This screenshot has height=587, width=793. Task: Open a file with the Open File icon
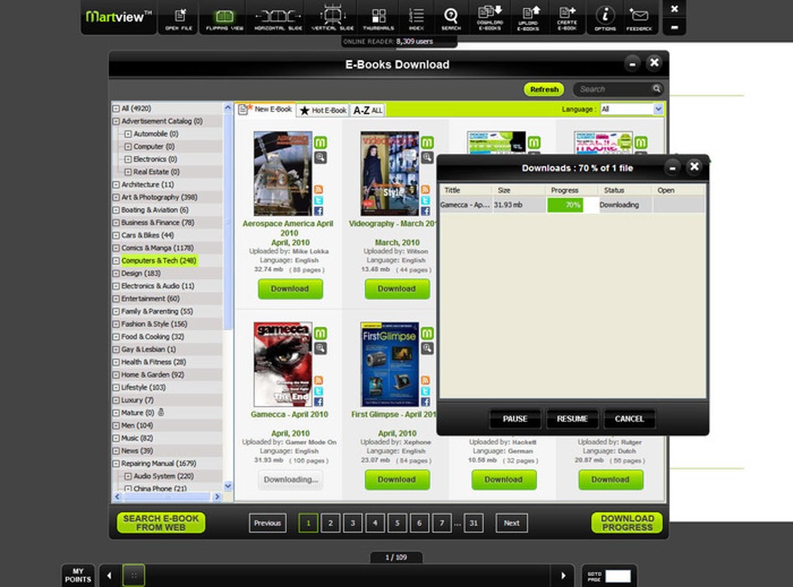click(x=179, y=18)
